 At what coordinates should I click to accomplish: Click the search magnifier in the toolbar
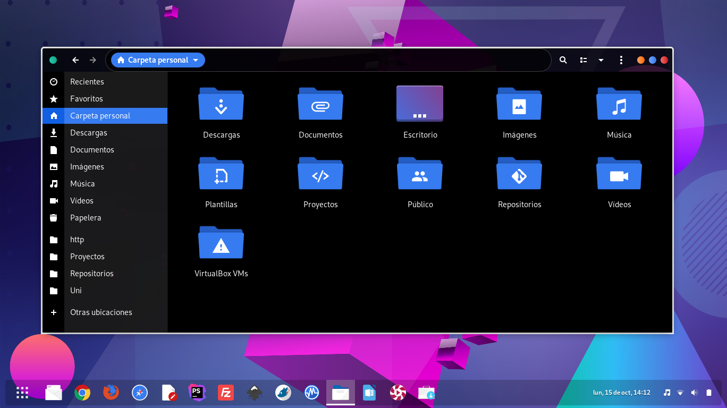point(563,60)
